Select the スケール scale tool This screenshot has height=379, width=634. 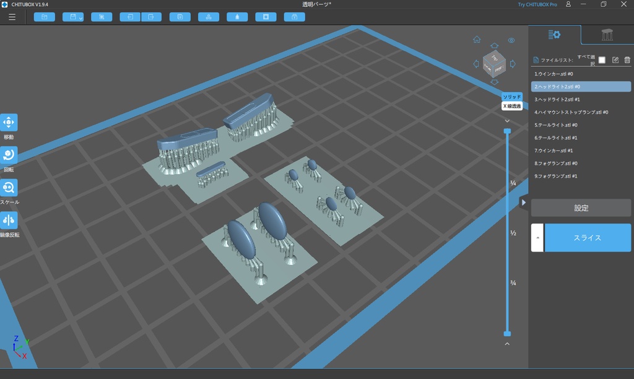[x=9, y=188]
